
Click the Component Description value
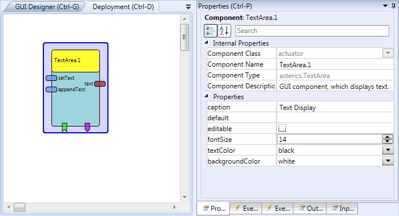[335, 87]
